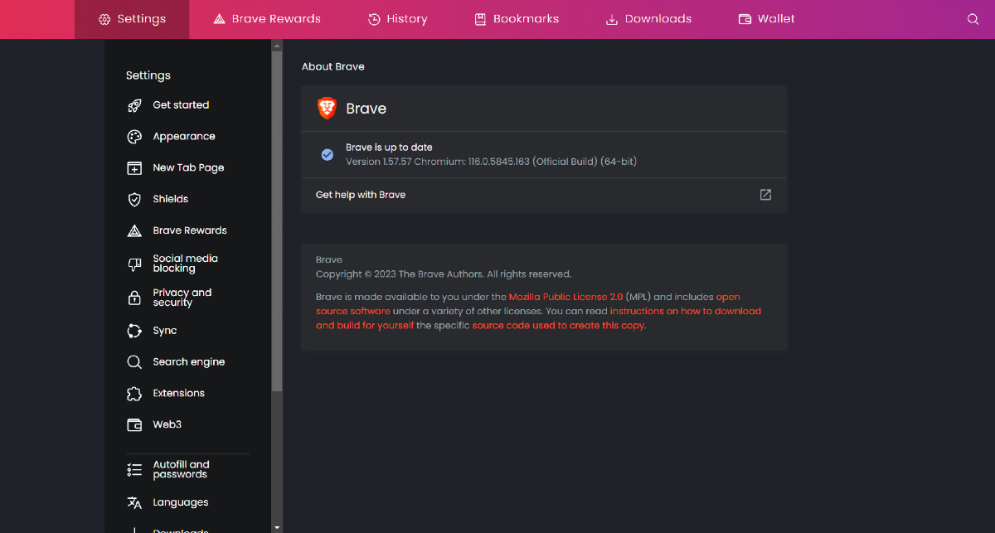
Task: Click the Sync circular arrows icon
Action: tap(134, 331)
